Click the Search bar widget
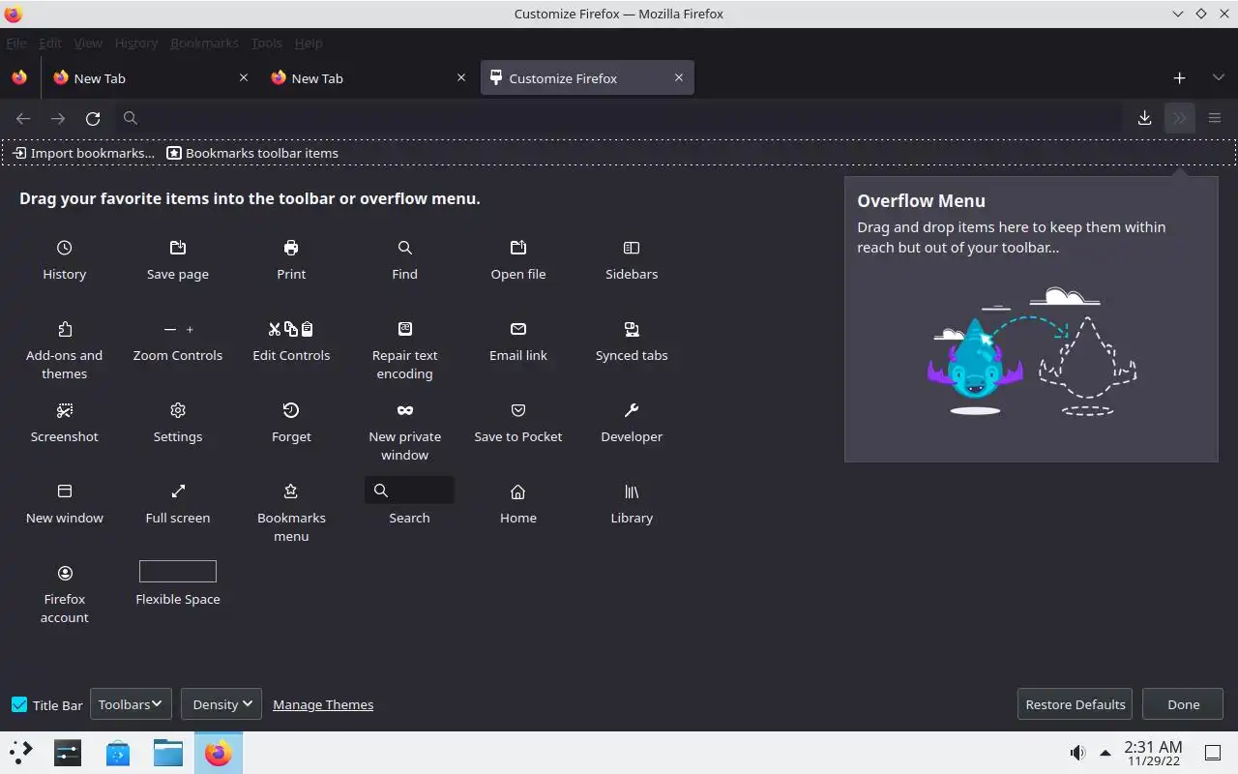The width and height of the screenshot is (1238, 774). click(409, 491)
